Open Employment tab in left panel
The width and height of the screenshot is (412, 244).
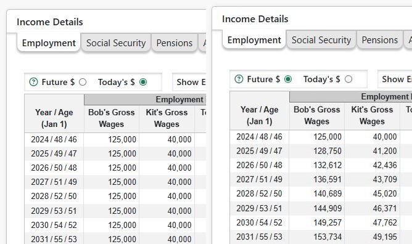click(49, 43)
